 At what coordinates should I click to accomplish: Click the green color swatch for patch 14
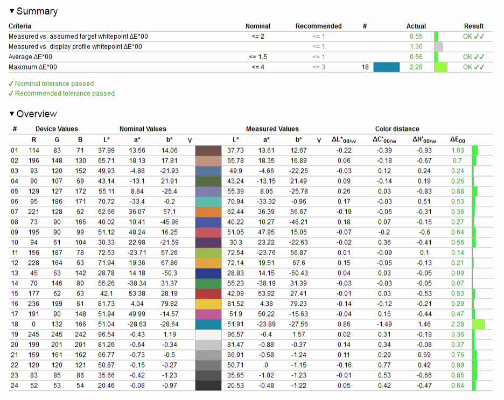[208, 283]
